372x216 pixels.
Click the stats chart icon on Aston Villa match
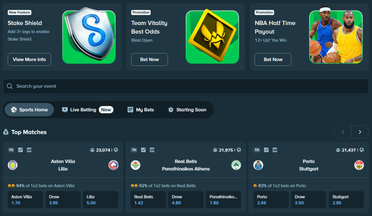tap(20, 150)
